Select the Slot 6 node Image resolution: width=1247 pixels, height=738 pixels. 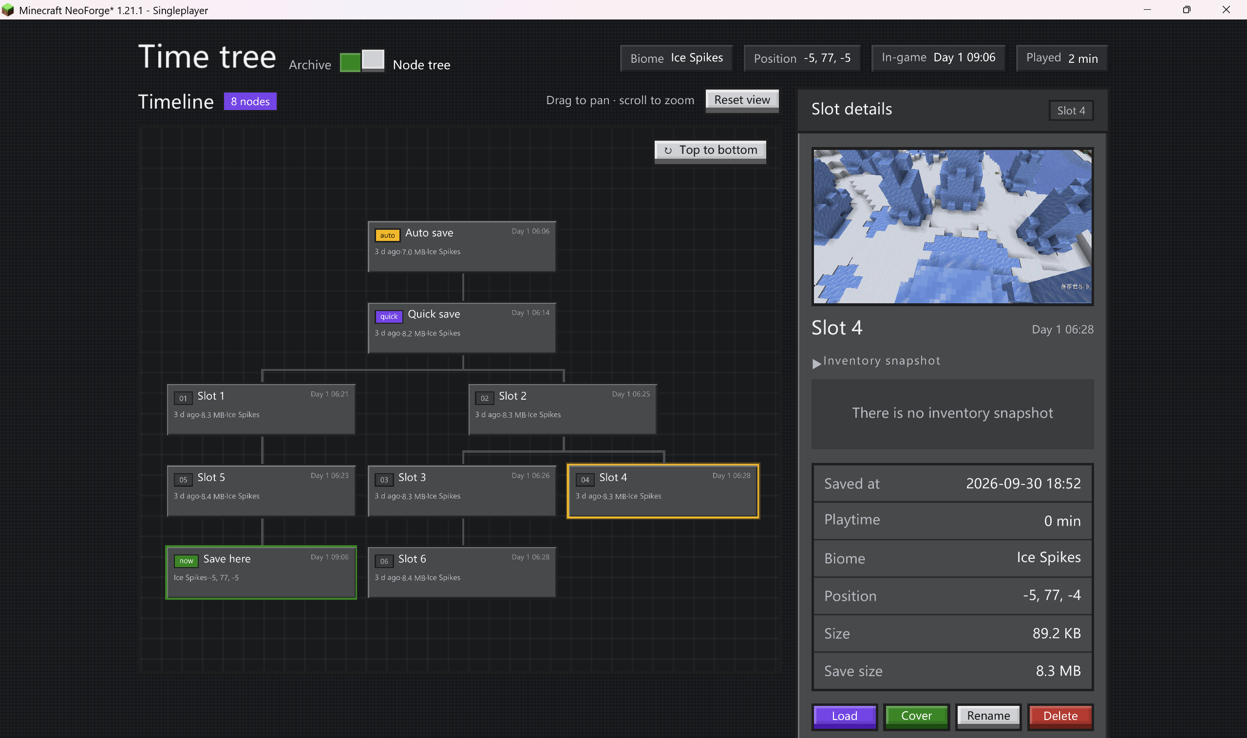(x=462, y=572)
